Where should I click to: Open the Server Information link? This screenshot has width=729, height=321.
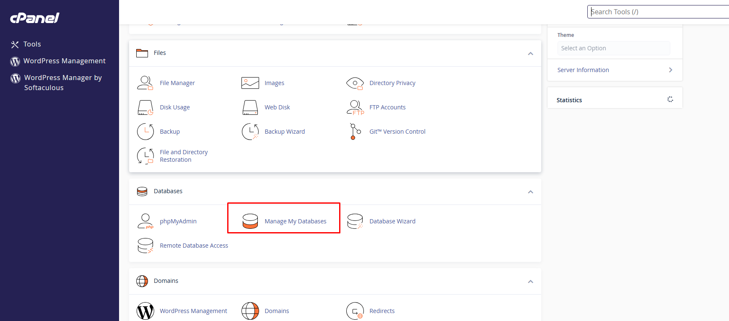point(583,70)
